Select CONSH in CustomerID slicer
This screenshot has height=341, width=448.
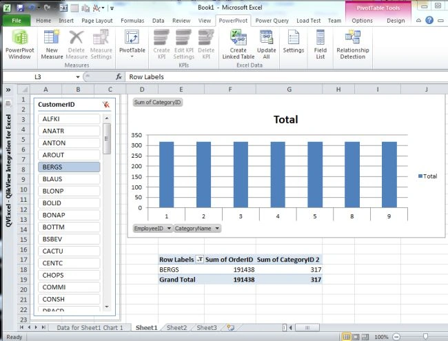pyautogui.click(x=69, y=299)
